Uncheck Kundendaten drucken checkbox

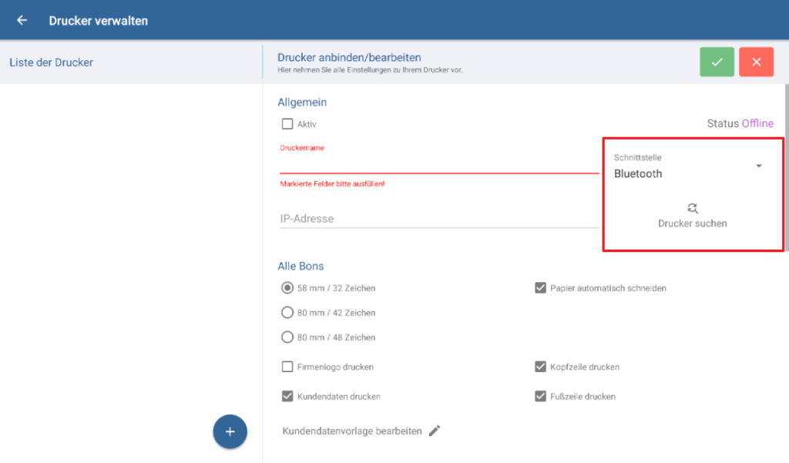click(287, 396)
